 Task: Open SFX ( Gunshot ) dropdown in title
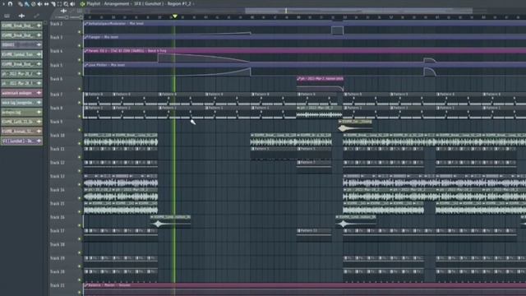coord(149,4)
